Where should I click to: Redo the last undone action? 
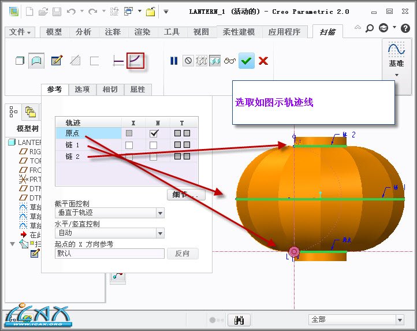tap(93, 12)
